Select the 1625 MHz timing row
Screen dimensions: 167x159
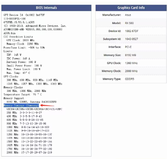(x=29, y=145)
